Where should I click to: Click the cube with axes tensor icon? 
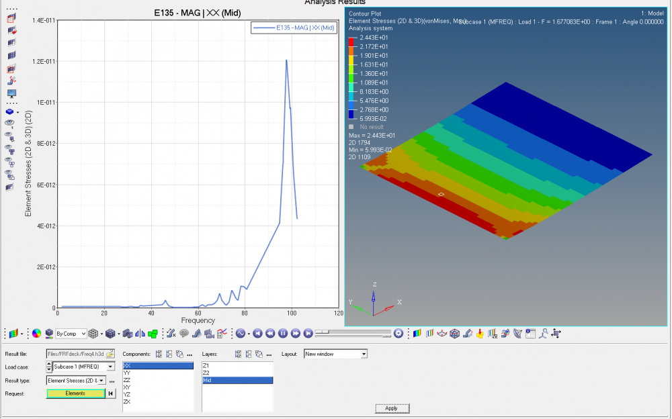(455, 333)
